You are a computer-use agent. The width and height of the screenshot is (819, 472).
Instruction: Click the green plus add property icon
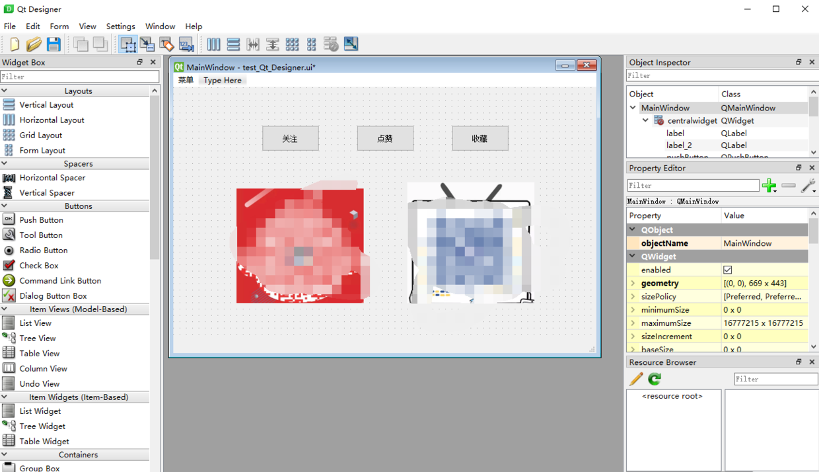coord(769,186)
